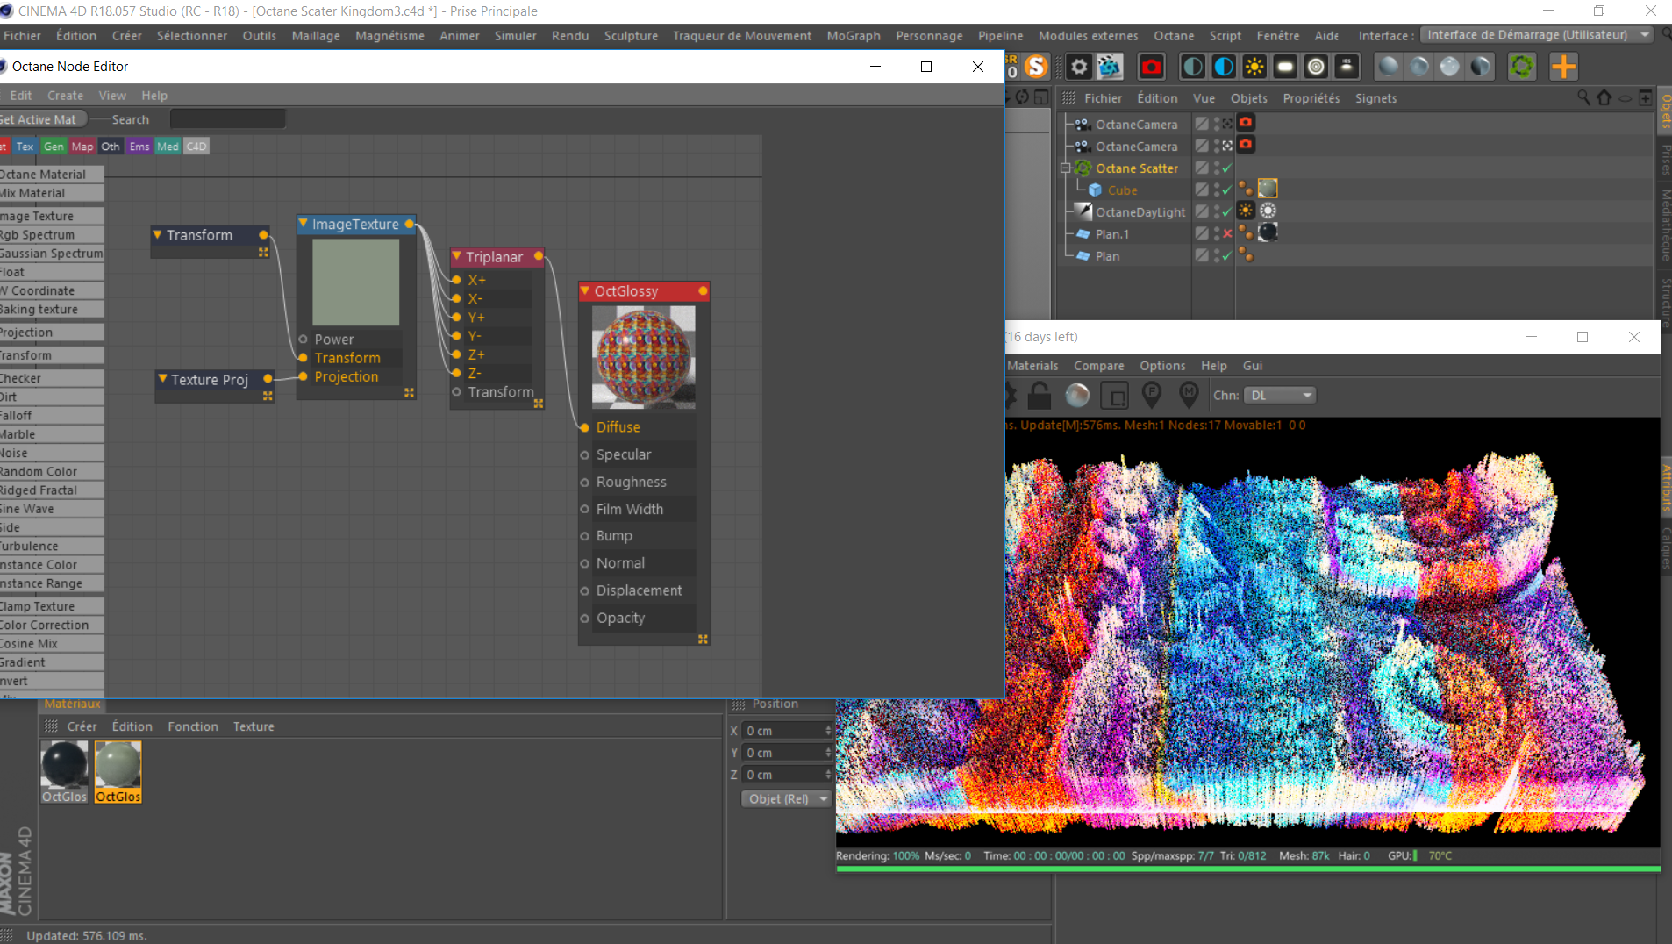Viewport: 1672px width, 944px height.
Task: Toggle the Tex node filter button
Action: point(25,147)
